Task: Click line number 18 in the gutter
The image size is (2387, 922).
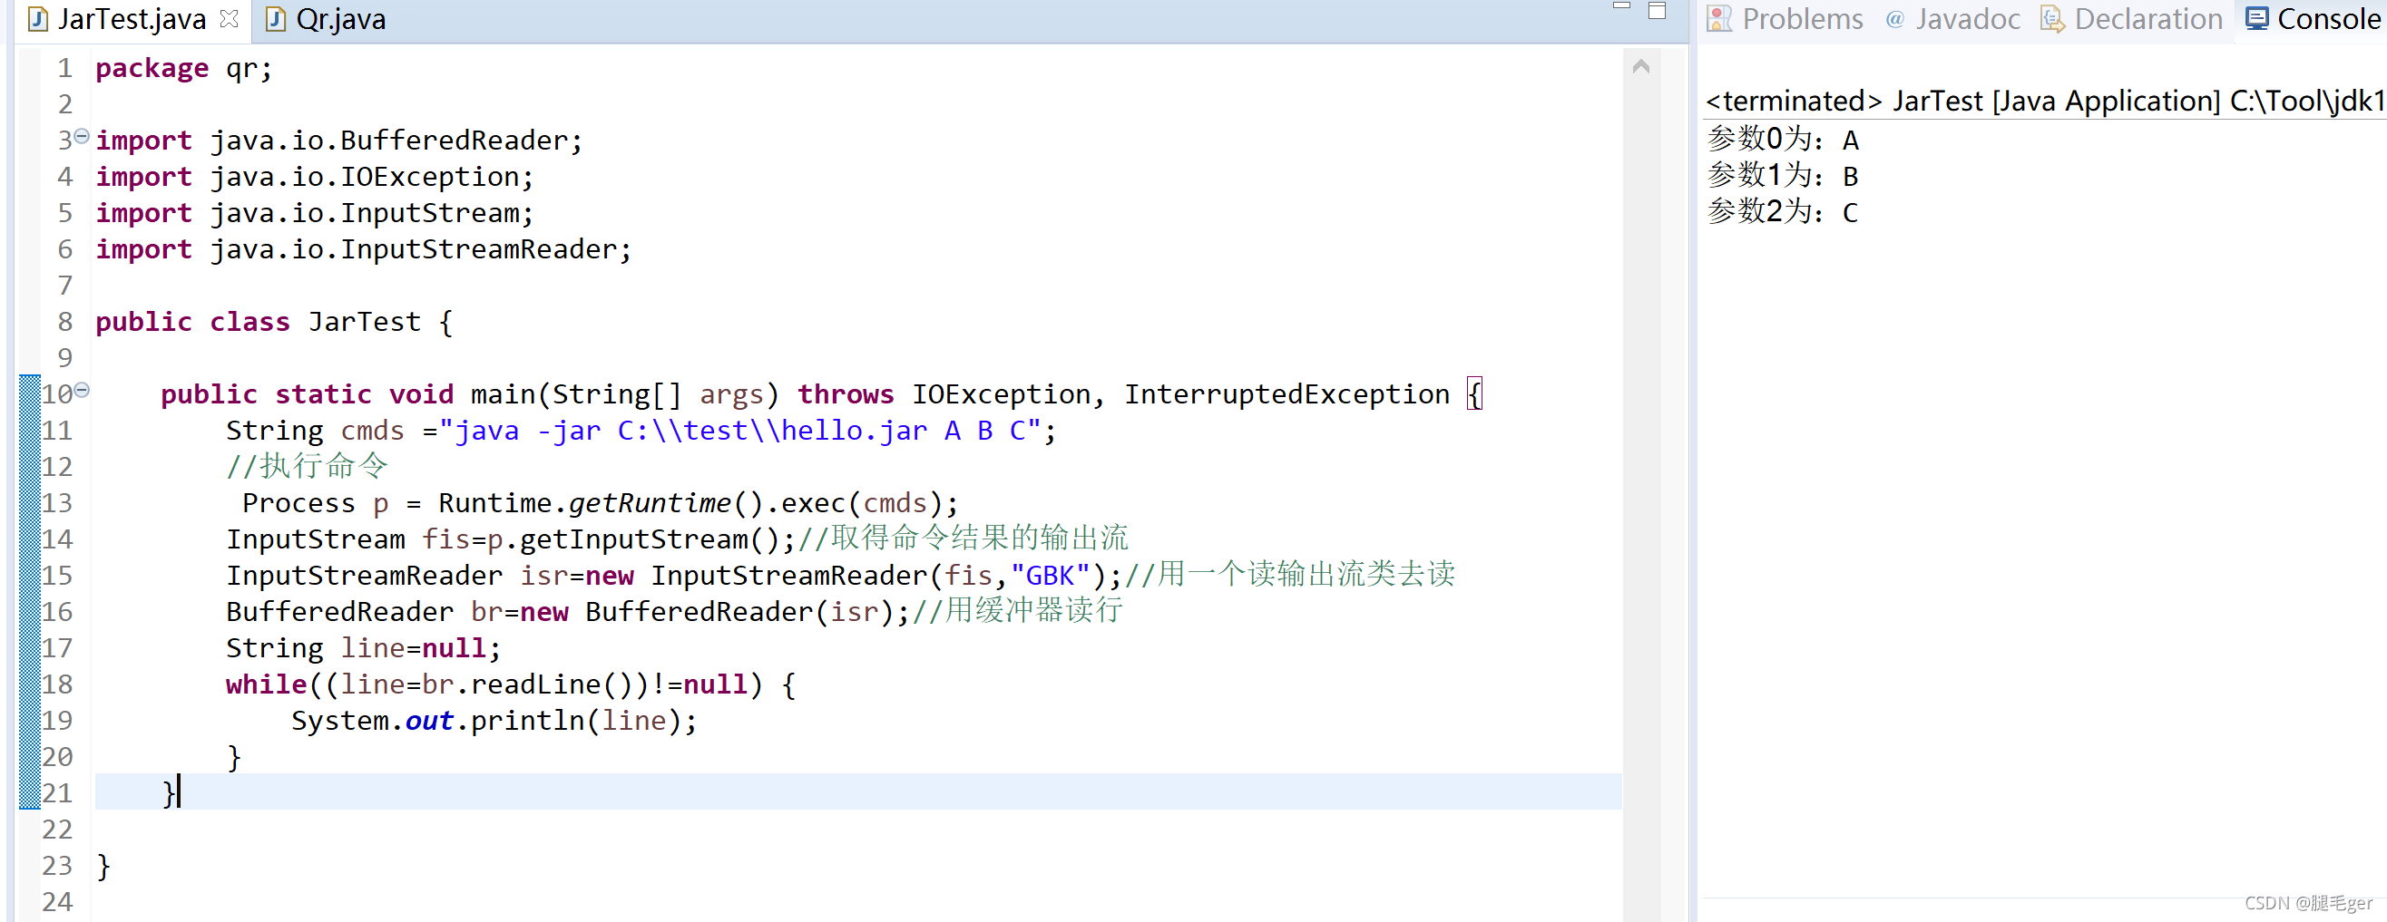Action: pos(57,684)
